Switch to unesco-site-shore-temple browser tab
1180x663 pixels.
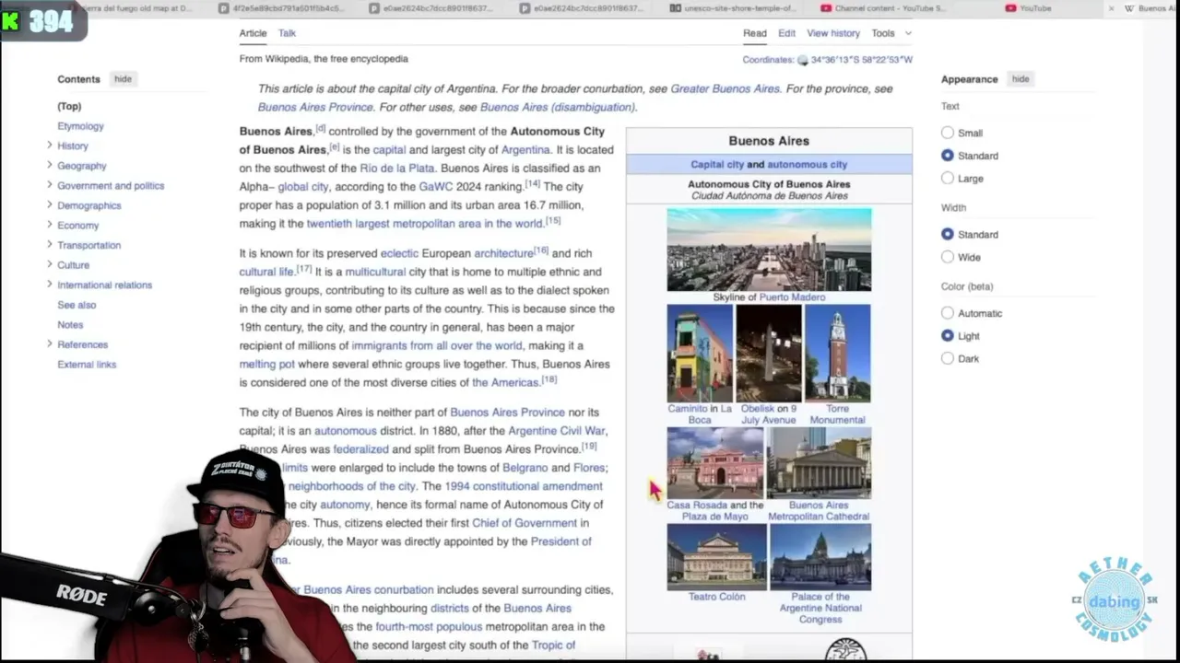click(x=733, y=8)
